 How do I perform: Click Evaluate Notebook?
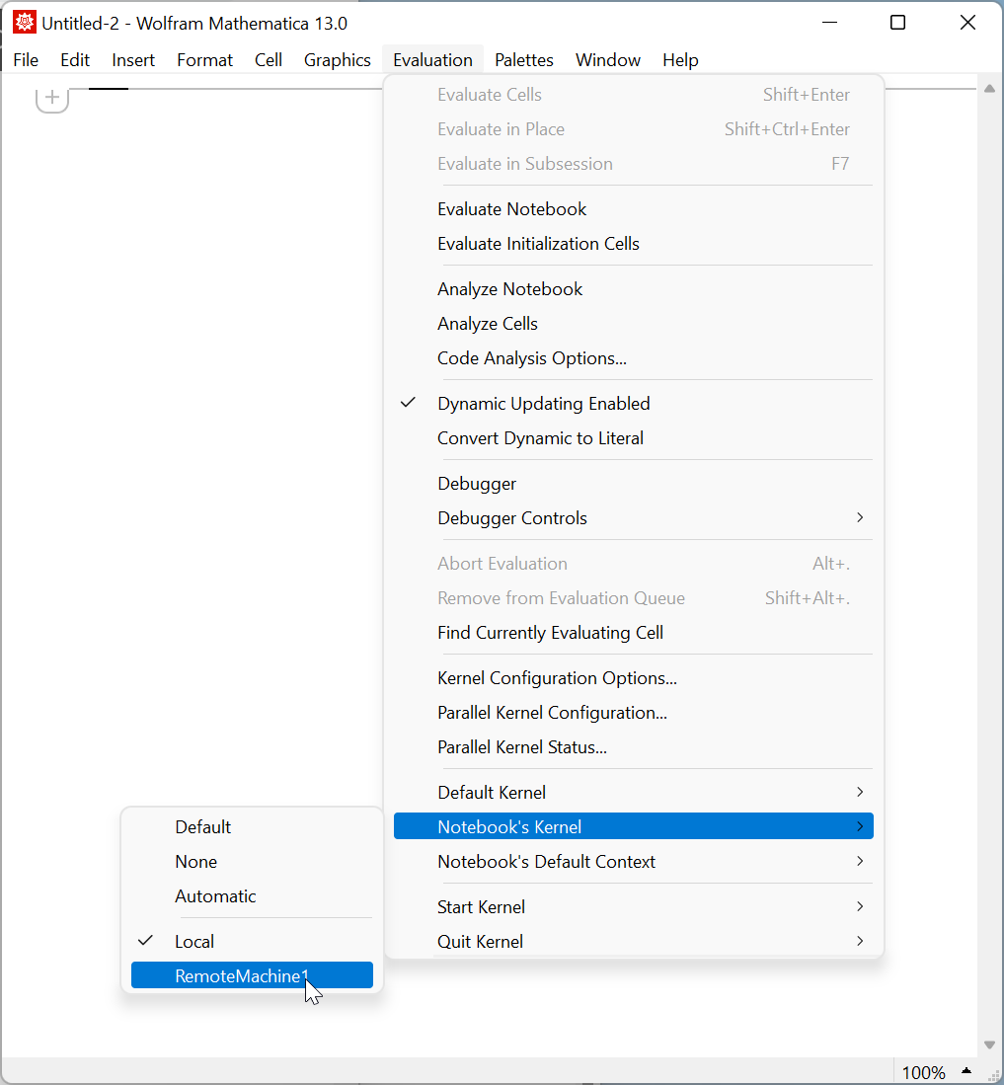(511, 208)
